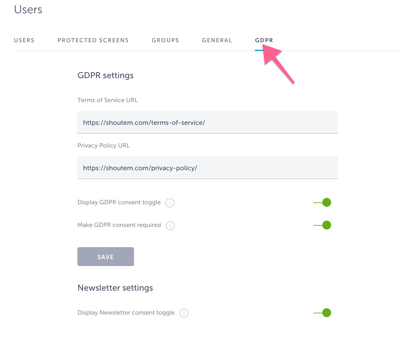Disable the Display GDPR consent toggle
This screenshot has width=414, height=348.
(322, 202)
